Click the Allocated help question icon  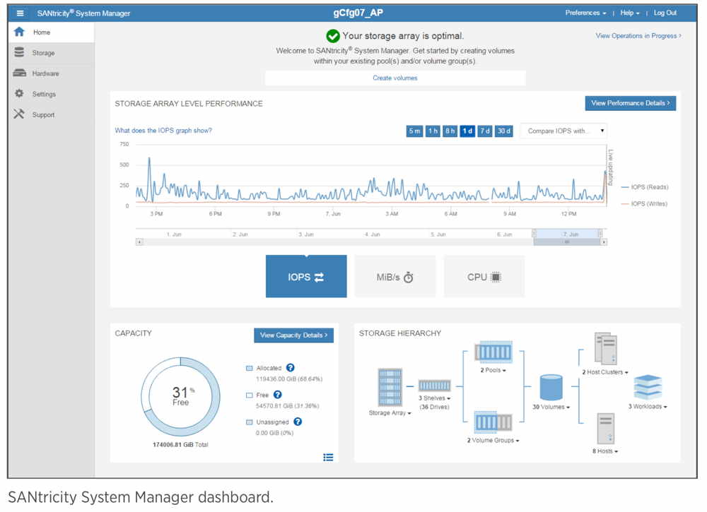pyautogui.click(x=291, y=368)
